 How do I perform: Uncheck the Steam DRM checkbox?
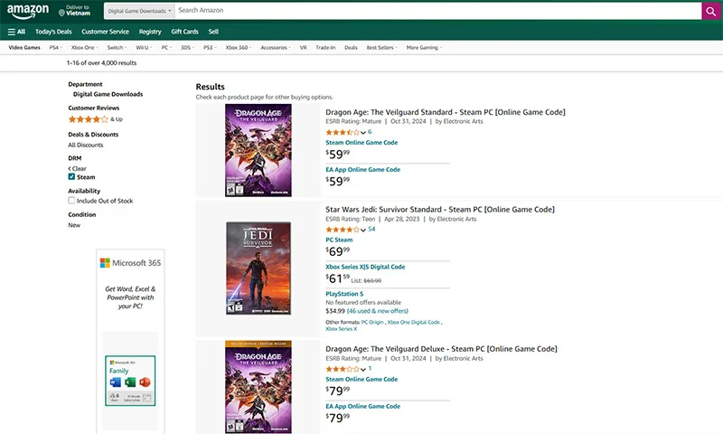71,176
